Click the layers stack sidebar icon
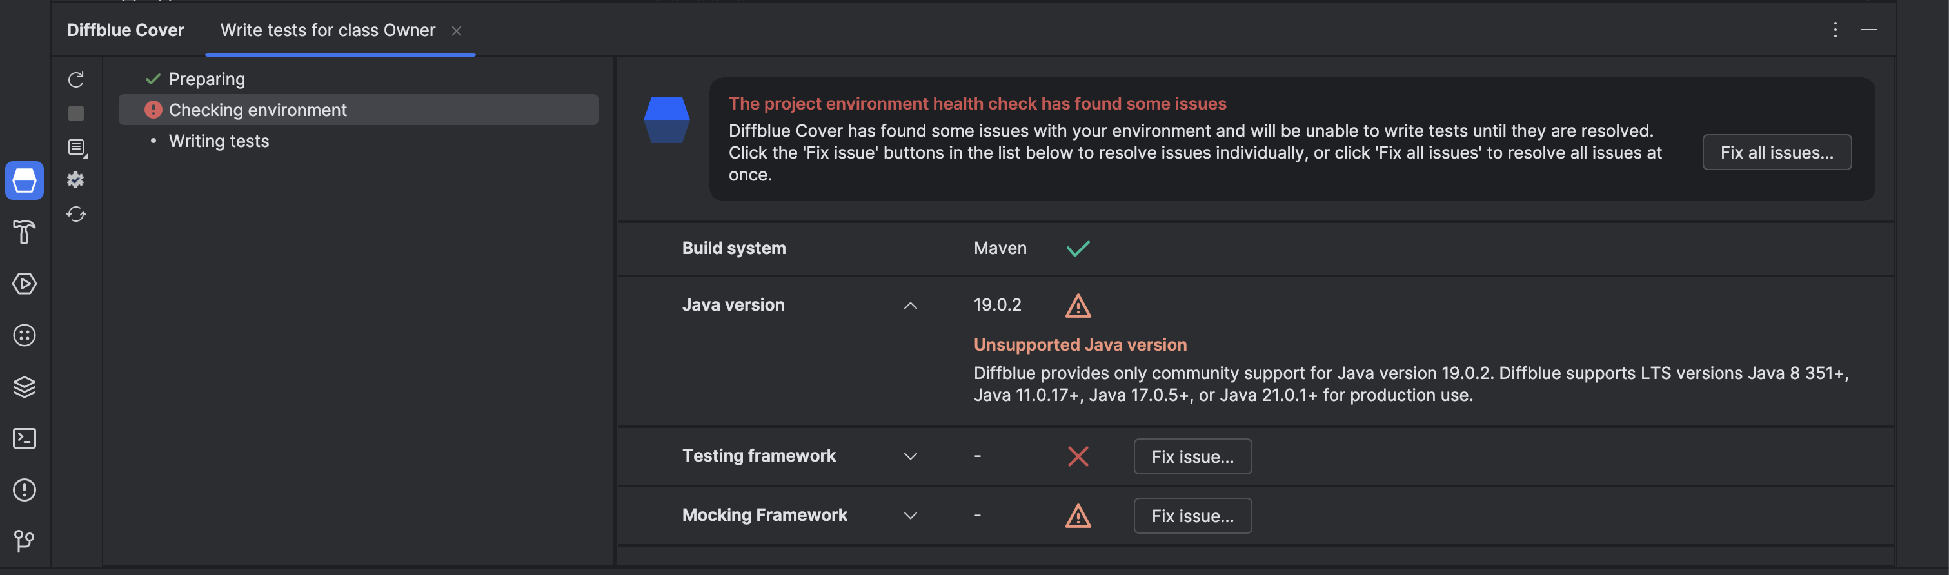1949x575 pixels. click(x=25, y=387)
